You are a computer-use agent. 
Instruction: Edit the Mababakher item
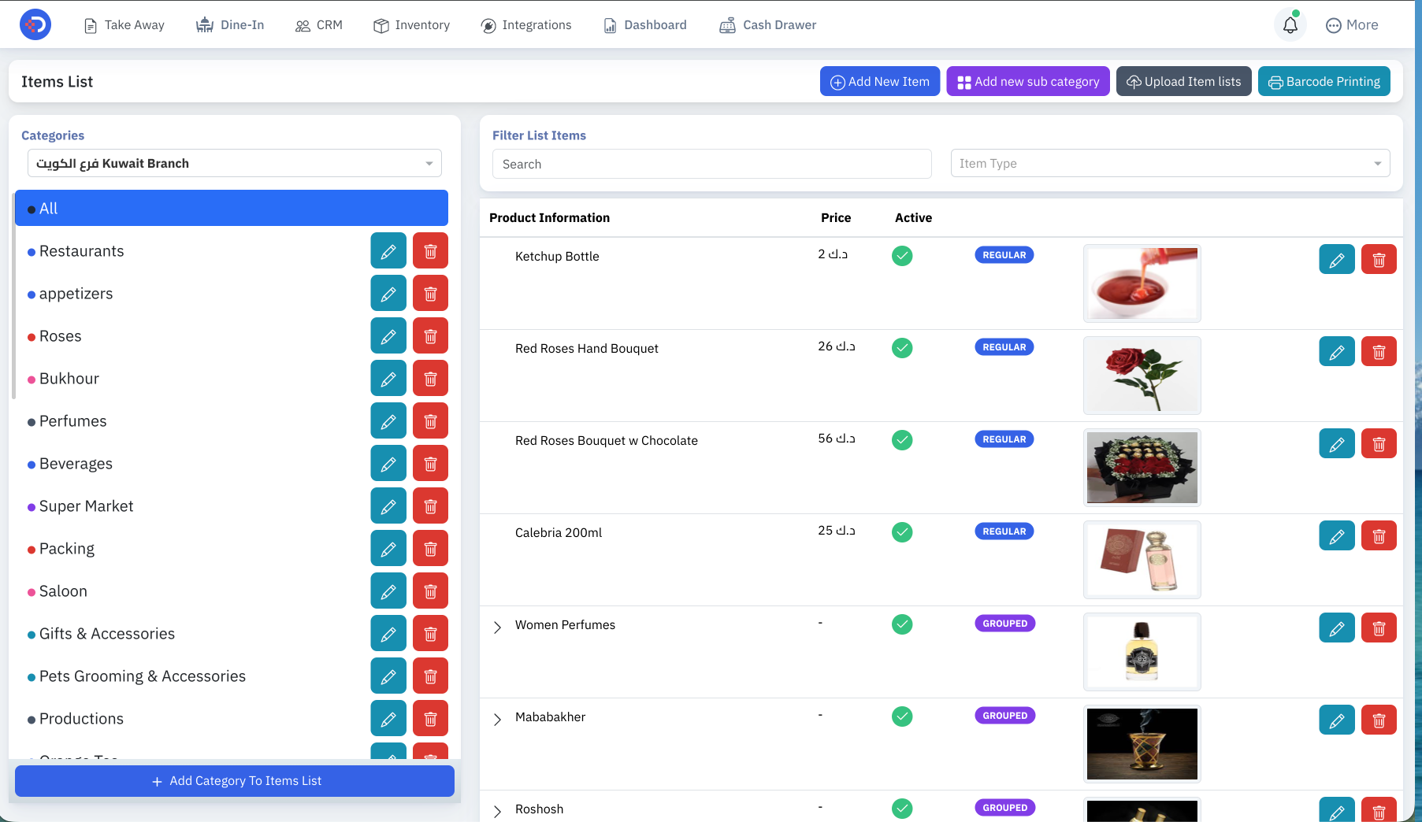click(x=1337, y=720)
